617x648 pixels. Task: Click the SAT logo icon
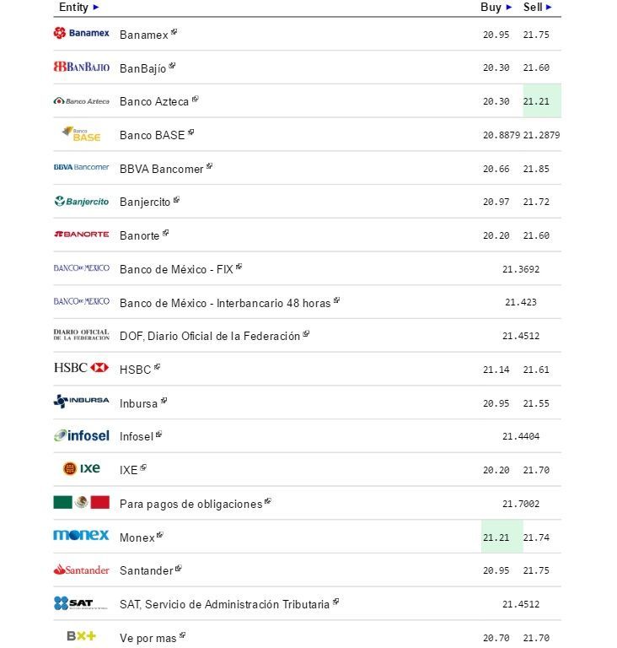(81, 603)
